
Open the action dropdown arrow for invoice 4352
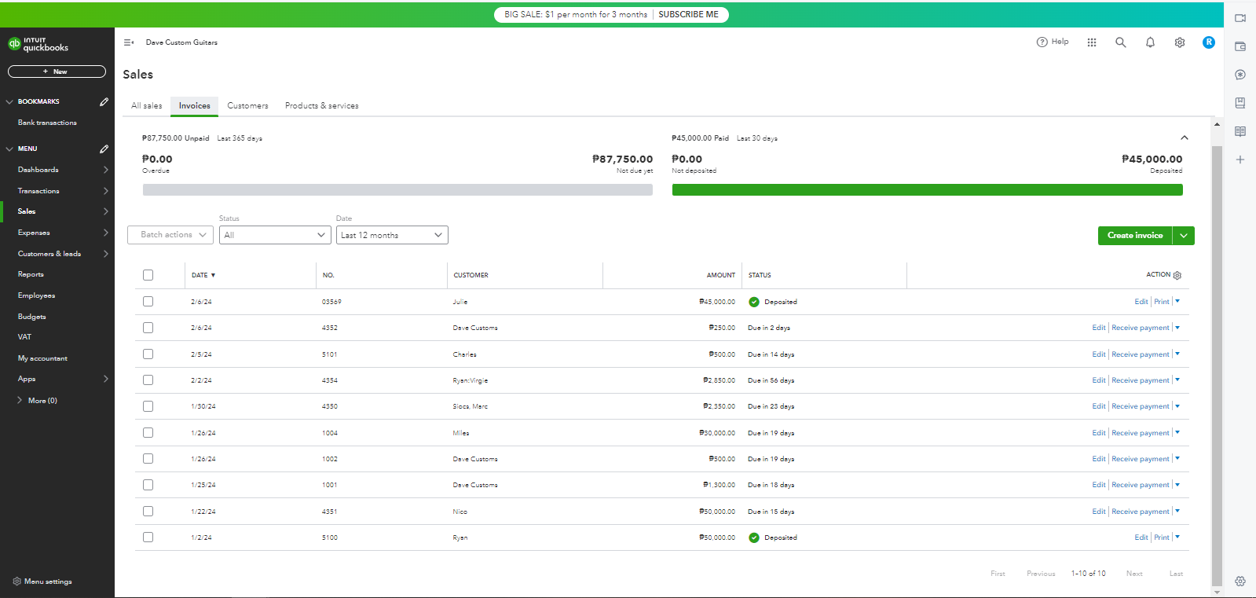(x=1177, y=328)
